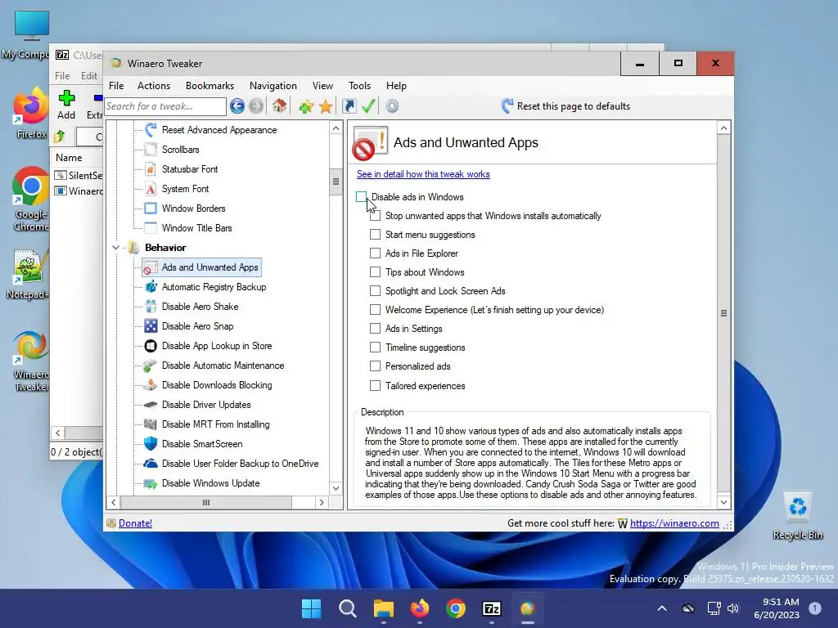Open Firefox desktop shortcut
Viewport: 838px width, 628px height.
point(30,113)
